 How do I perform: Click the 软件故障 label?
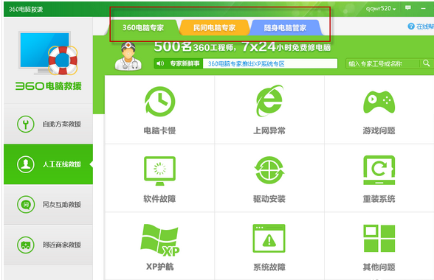pyautogui.click(x=159, y=199)
